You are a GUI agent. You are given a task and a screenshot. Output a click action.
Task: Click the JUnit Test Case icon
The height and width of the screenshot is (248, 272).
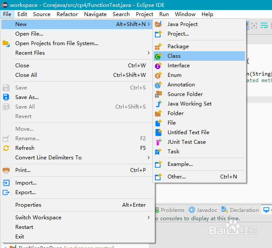(x=159, y=142)
